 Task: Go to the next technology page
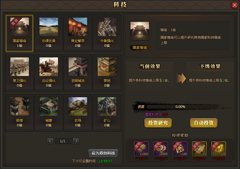coord(76,141)
